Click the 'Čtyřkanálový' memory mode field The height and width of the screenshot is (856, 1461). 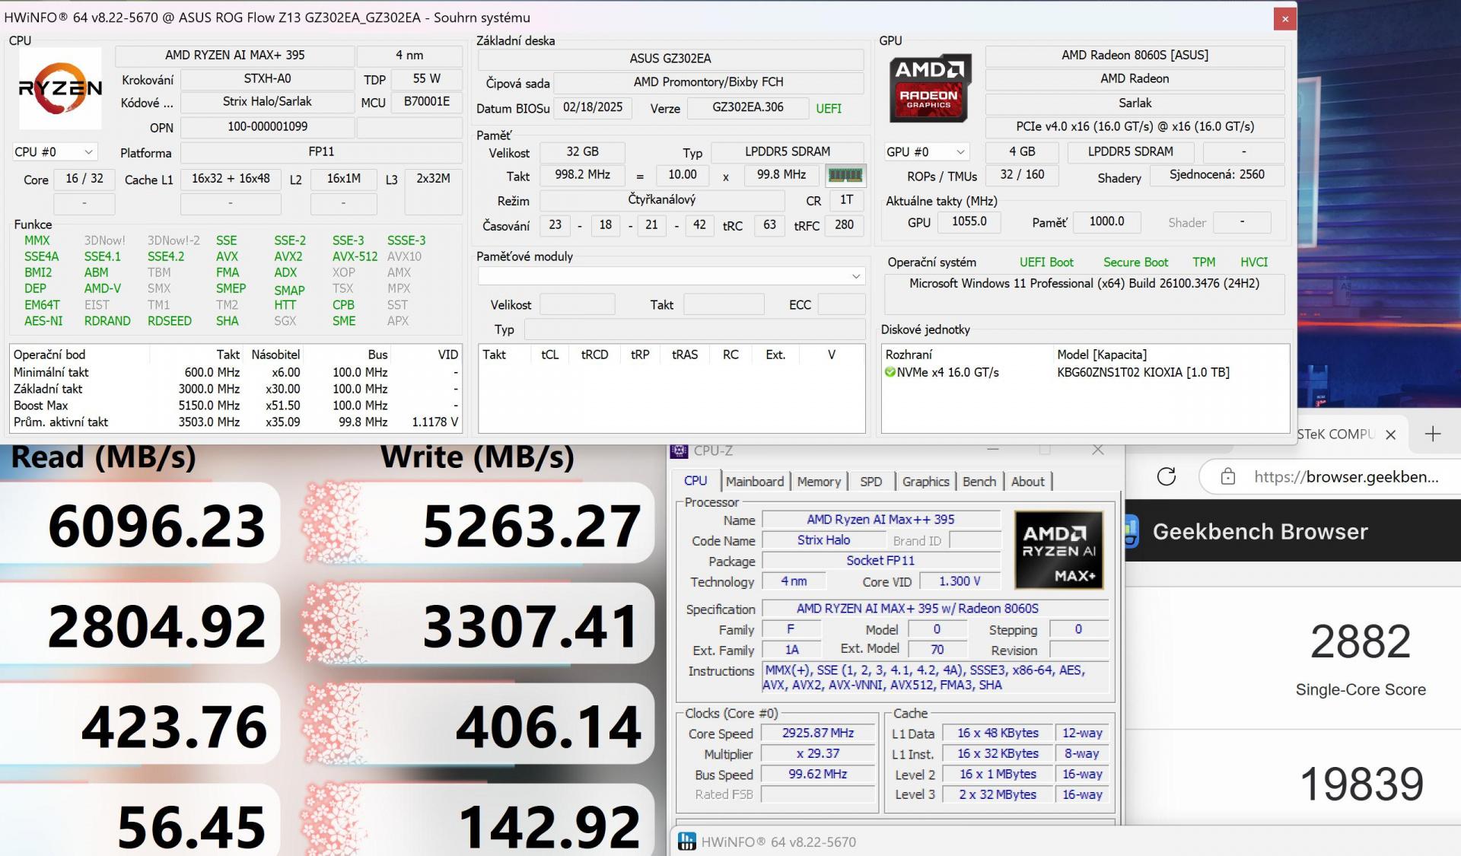click(x=661, y=200)
